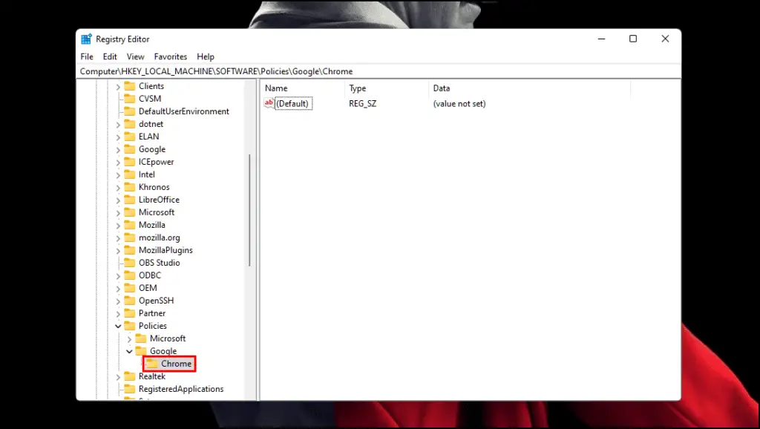Screen dimensions: 760x429
Task: Click the folder icon next to OEM
Action: [129, 288]
